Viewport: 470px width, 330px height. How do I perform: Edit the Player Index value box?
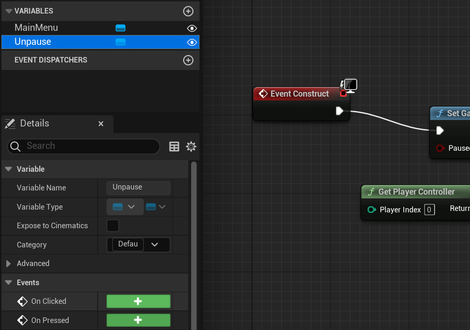pyautogui.click(x=429, y=210)
